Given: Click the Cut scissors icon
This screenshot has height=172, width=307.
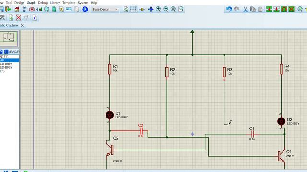Looking at the screenshot, I should (245, 9).
